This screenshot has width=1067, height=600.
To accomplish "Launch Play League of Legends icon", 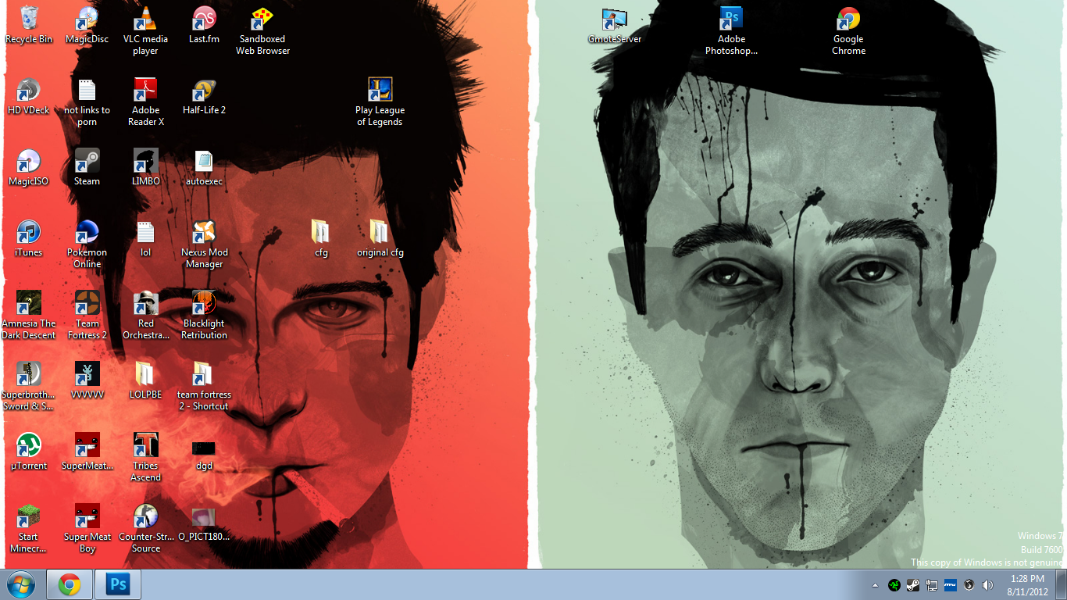I will (380, 91).
